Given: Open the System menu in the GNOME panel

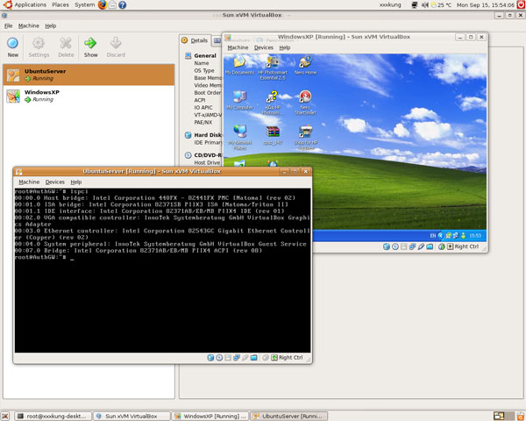Looking at the screenshot, I should point(84,4).
